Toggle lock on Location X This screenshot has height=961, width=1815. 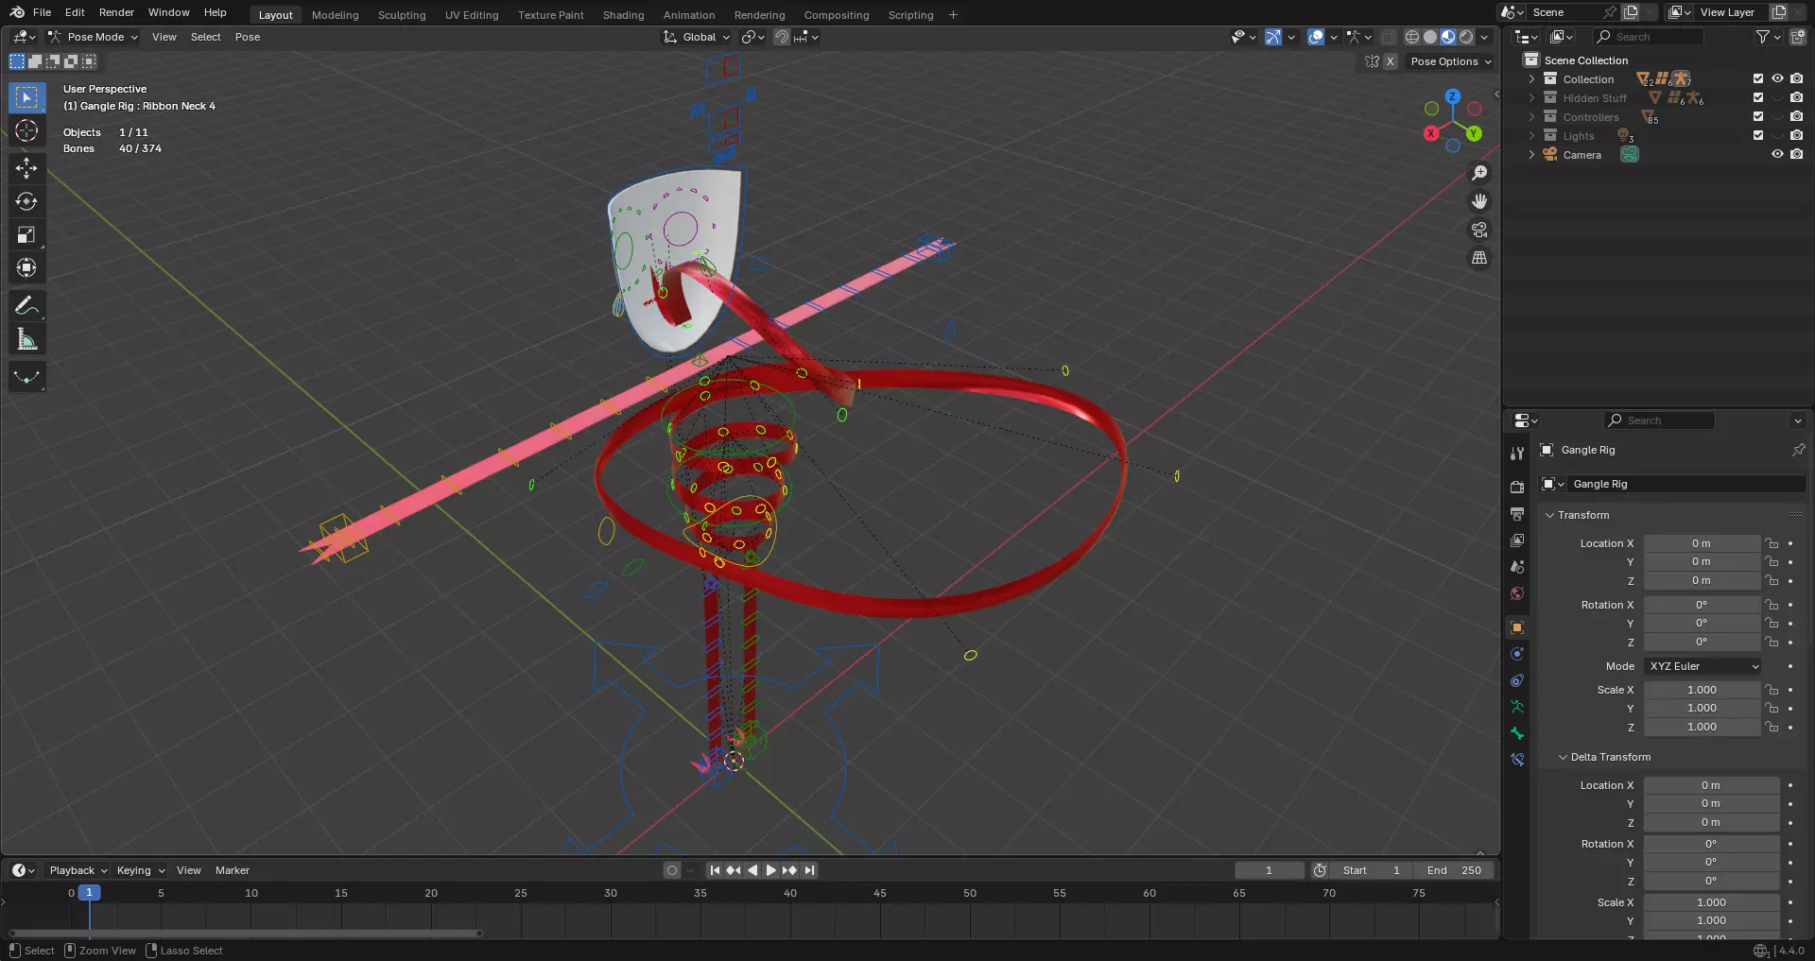1772,543
